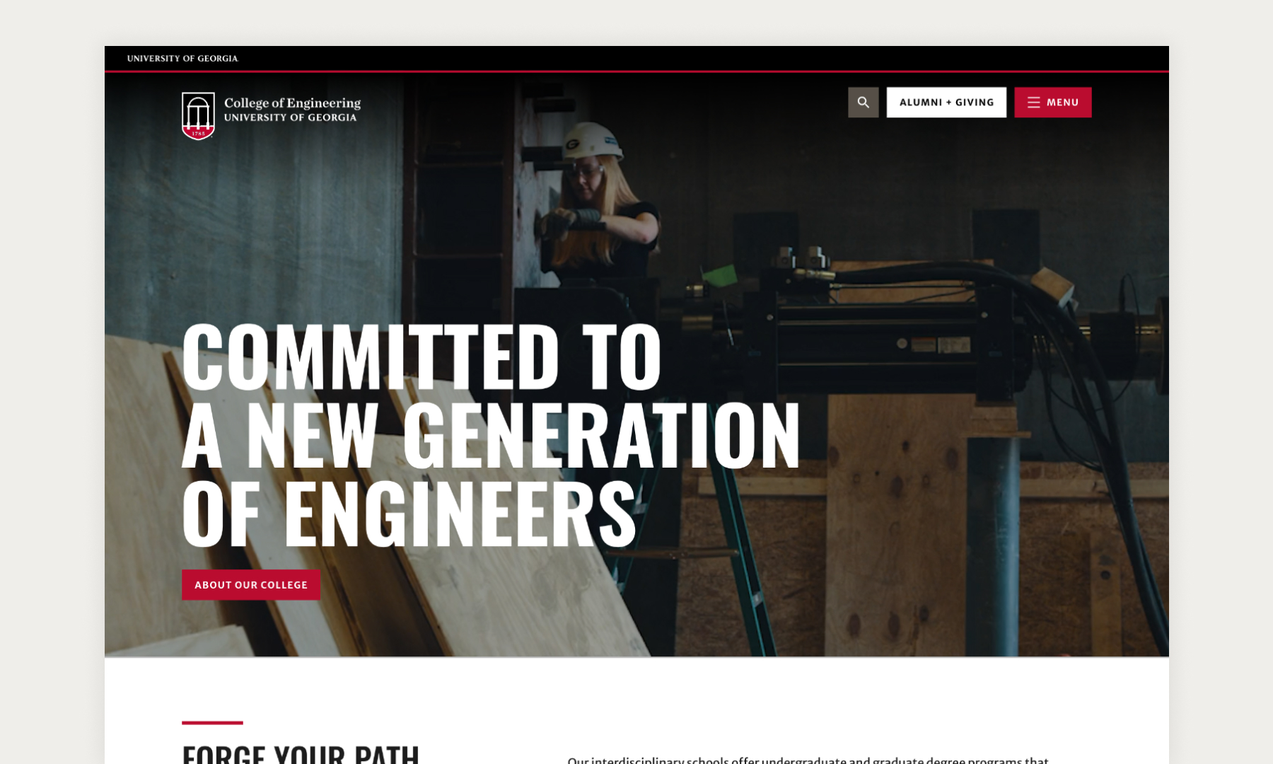The image size is (1273, 764).
Task: Click the FORGE YOUR PATH heading
Action: click(x=301, y=754)
